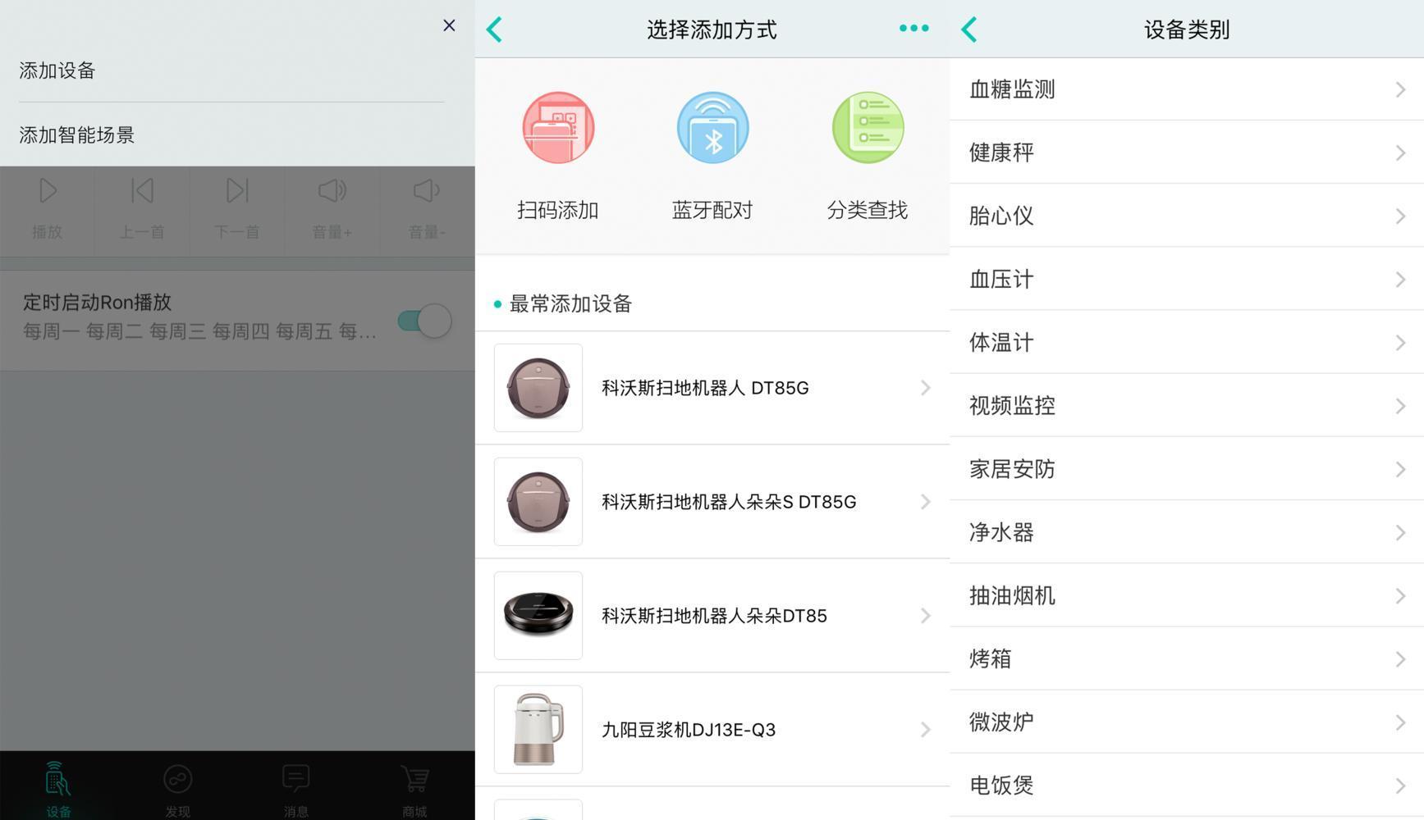Open the ... overflow menu
Viewport: 1424px width, 820px height.
913,28
